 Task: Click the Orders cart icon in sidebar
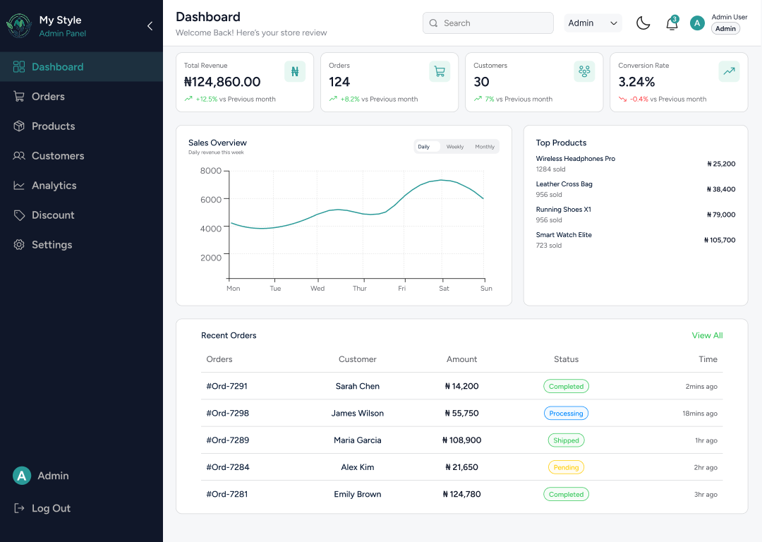point(19,96)
